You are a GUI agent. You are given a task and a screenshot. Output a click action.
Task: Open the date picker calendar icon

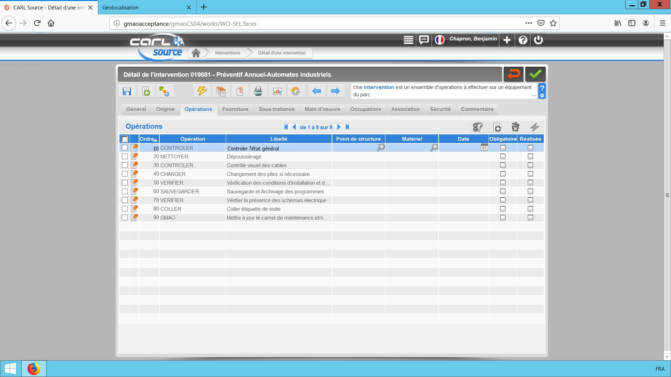(484, 148)
